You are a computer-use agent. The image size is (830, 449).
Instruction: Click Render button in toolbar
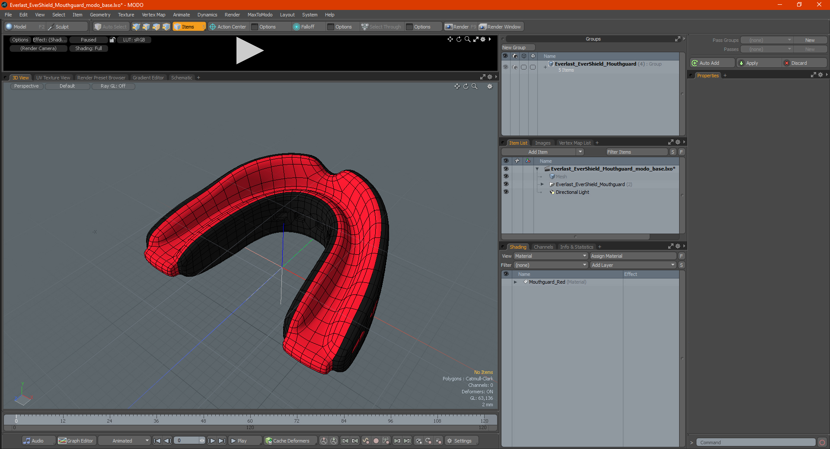[460, 27]
